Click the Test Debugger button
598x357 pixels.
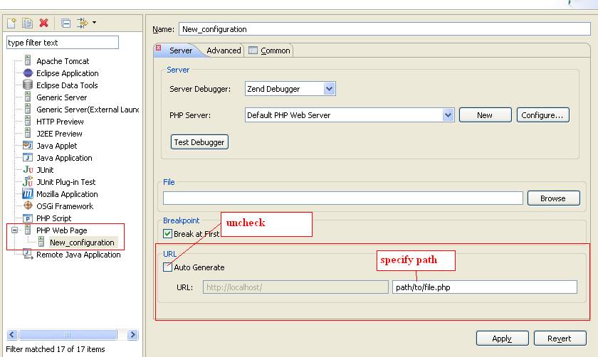199,142
